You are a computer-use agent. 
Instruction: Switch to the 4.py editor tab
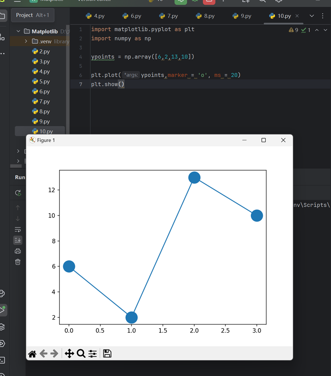pyautogui.click(x=95, y=16)
